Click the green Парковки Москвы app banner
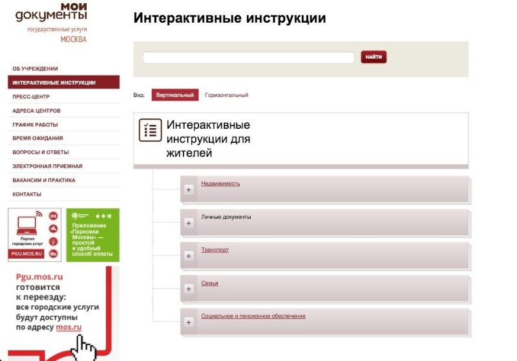 pos(92,235)
